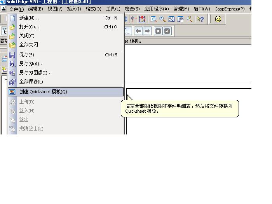Click the save-as disk icon beside 另存为(A)
272x204 pixels.
12,64
